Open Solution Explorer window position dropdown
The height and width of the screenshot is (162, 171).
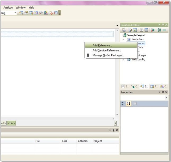pos(159,25)
